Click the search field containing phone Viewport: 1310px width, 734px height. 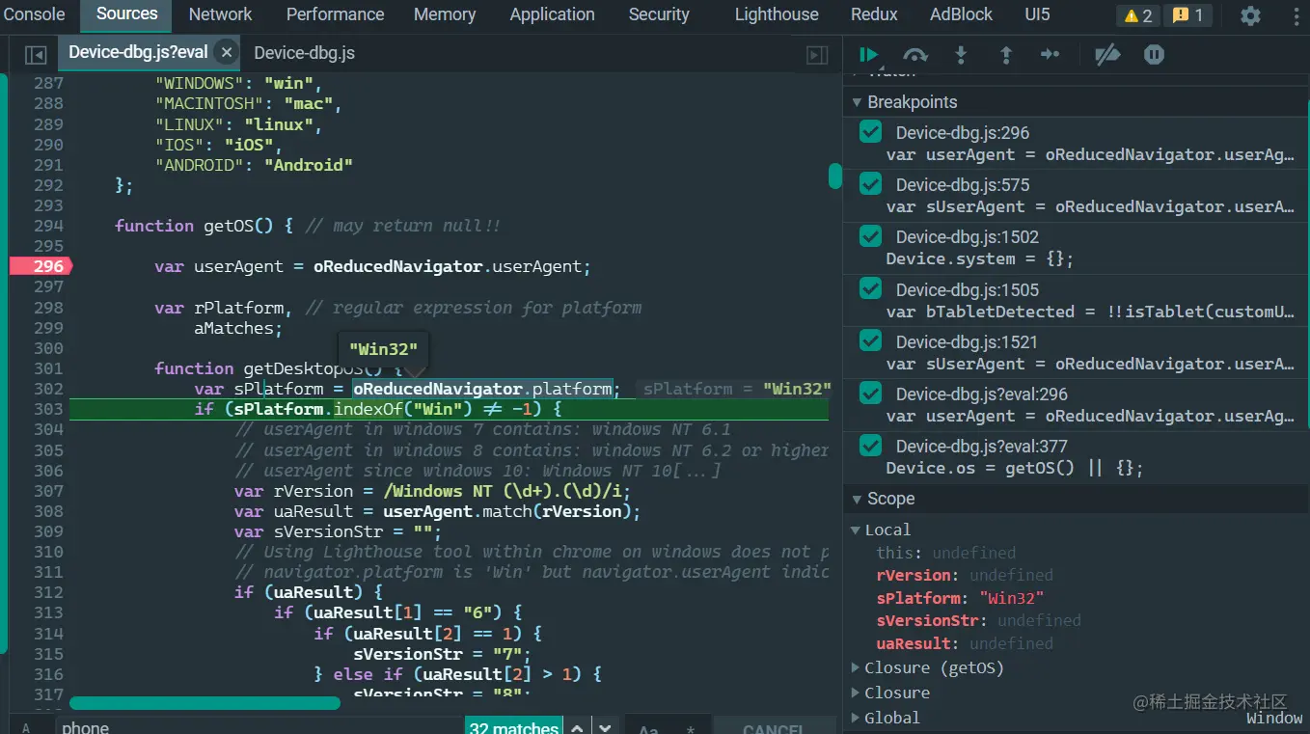coord(259,727)
